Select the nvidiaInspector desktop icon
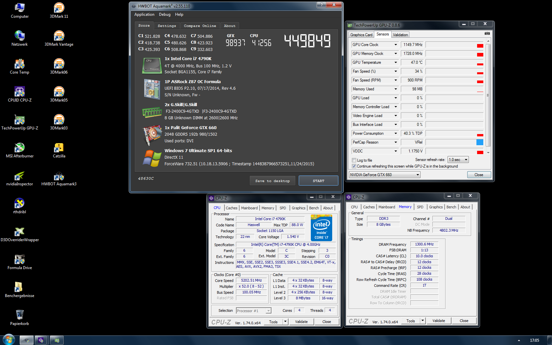The height and width of the screenshot is (345, 552). pos(20,178)
